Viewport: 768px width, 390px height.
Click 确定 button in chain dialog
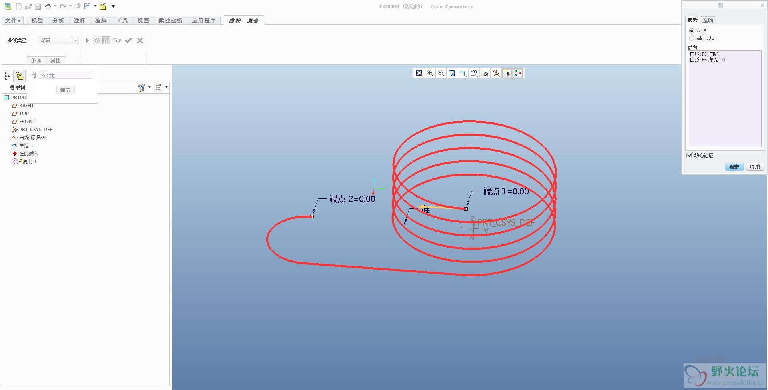tap(734, 167)
